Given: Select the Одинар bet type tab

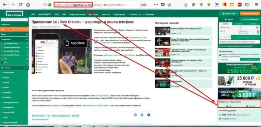Looking at the screenshot, I should click(x=225, y=24).
